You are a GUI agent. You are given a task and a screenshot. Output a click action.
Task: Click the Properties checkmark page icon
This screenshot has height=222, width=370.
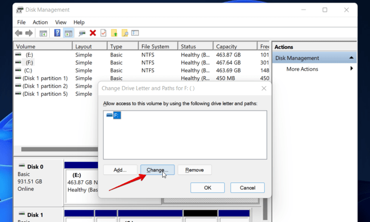coord(104,33)
